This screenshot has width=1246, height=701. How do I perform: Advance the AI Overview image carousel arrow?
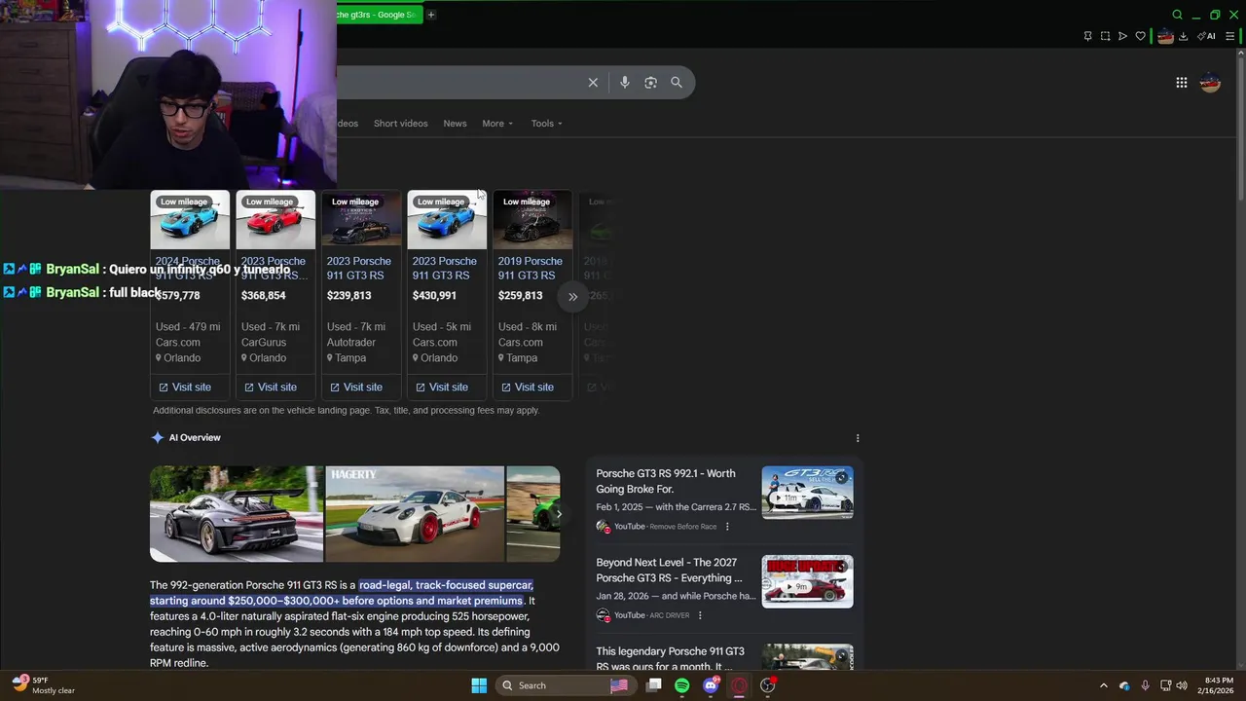[558, 514]
